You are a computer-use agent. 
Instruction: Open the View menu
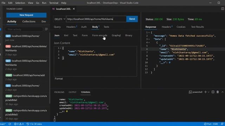(31, 3)
